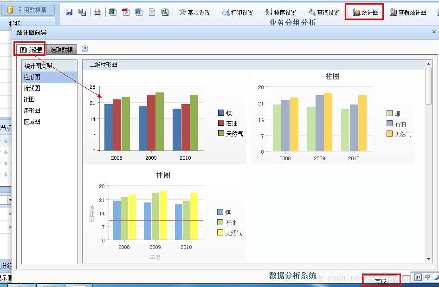Viewport: 439px width, 287px height.
Task: Click the 二维柱形图 section header
Action: pos(254,65)
